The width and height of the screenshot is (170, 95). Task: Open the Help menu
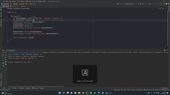44,1
